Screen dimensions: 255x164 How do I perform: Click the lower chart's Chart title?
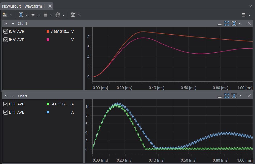pos(22,96)
